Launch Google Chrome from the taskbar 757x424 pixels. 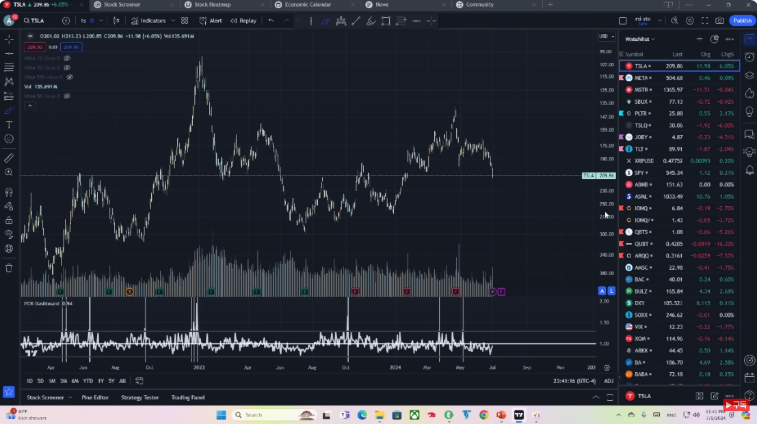coord(483,415)
